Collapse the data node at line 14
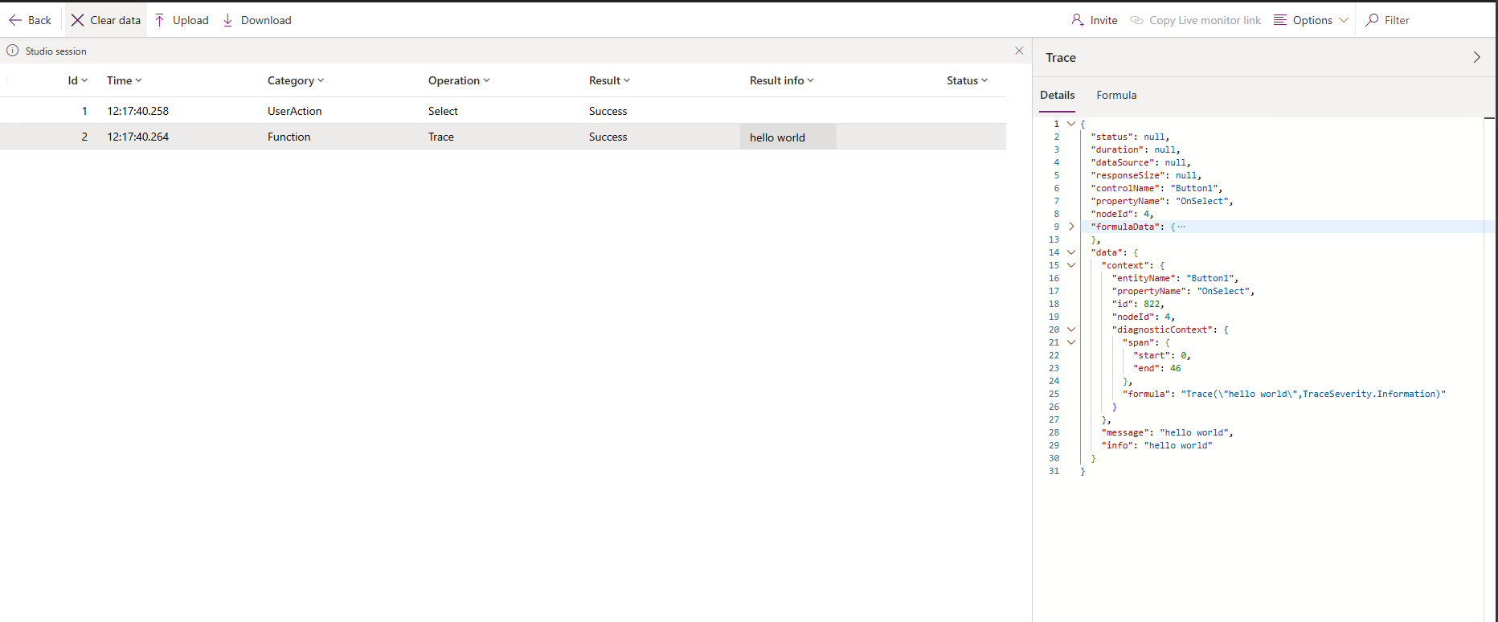This screenshot has width=1498, height=622. 1071,252
